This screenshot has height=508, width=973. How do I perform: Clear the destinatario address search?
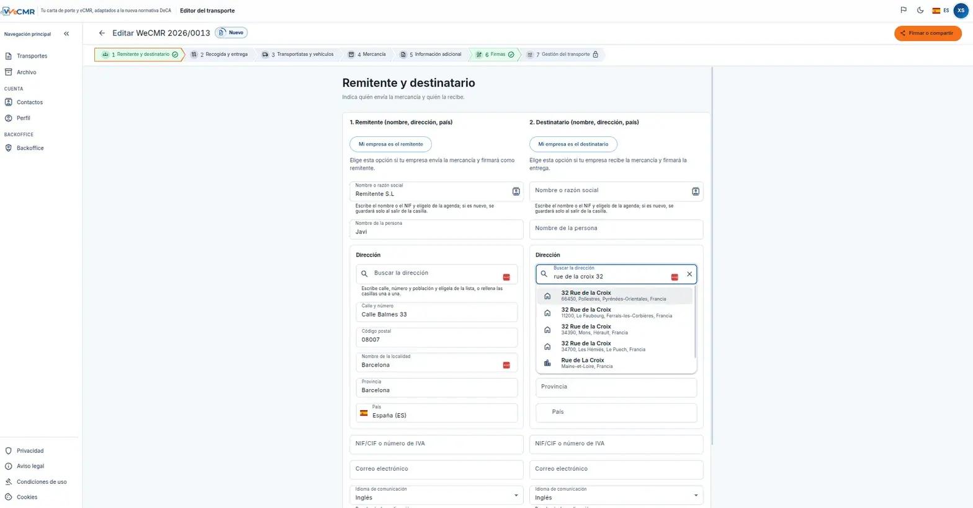click(x=689, y=274)
